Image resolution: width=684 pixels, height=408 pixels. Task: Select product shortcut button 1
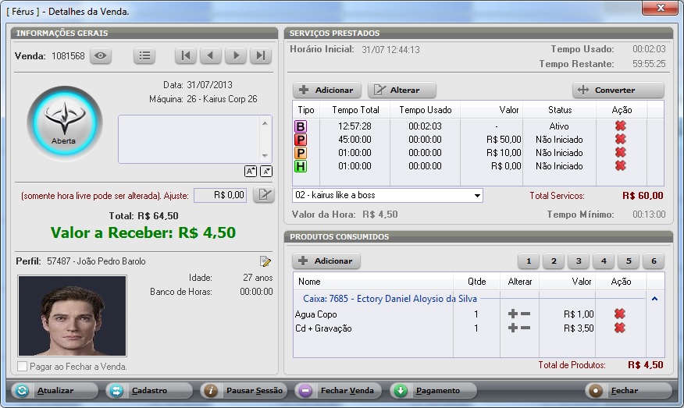[x=529, y=261]
